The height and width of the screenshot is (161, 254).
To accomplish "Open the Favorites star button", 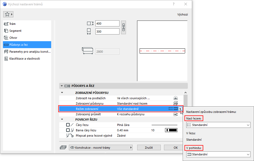I will 8,14.
